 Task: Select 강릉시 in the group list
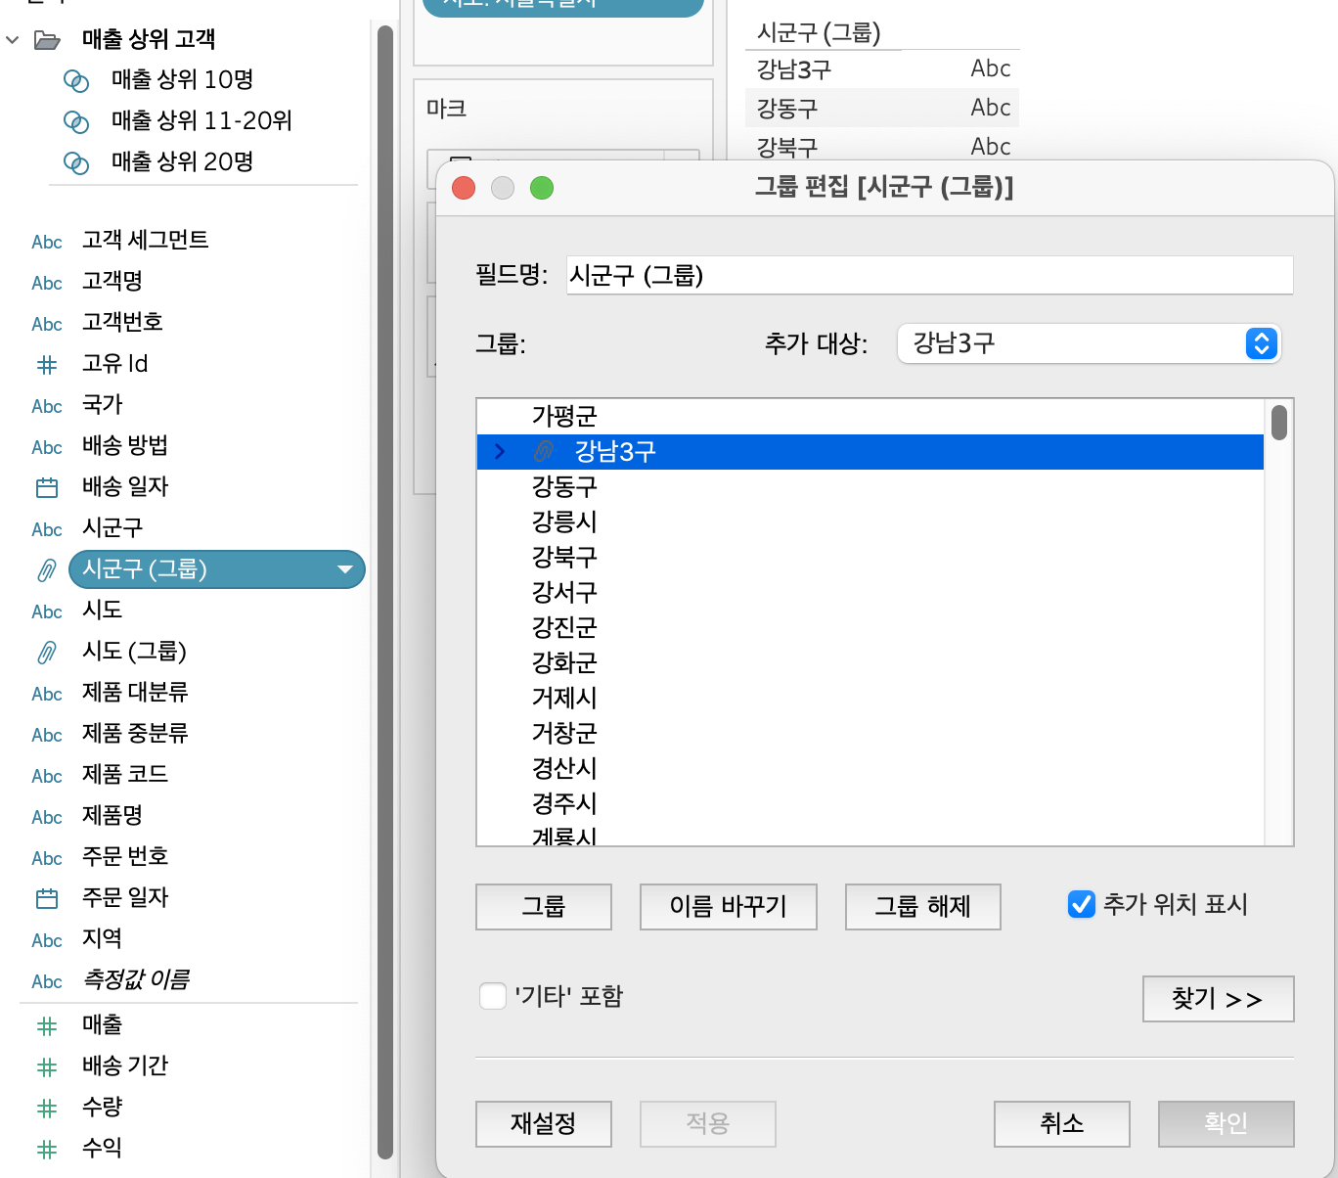tap(870, 521)
